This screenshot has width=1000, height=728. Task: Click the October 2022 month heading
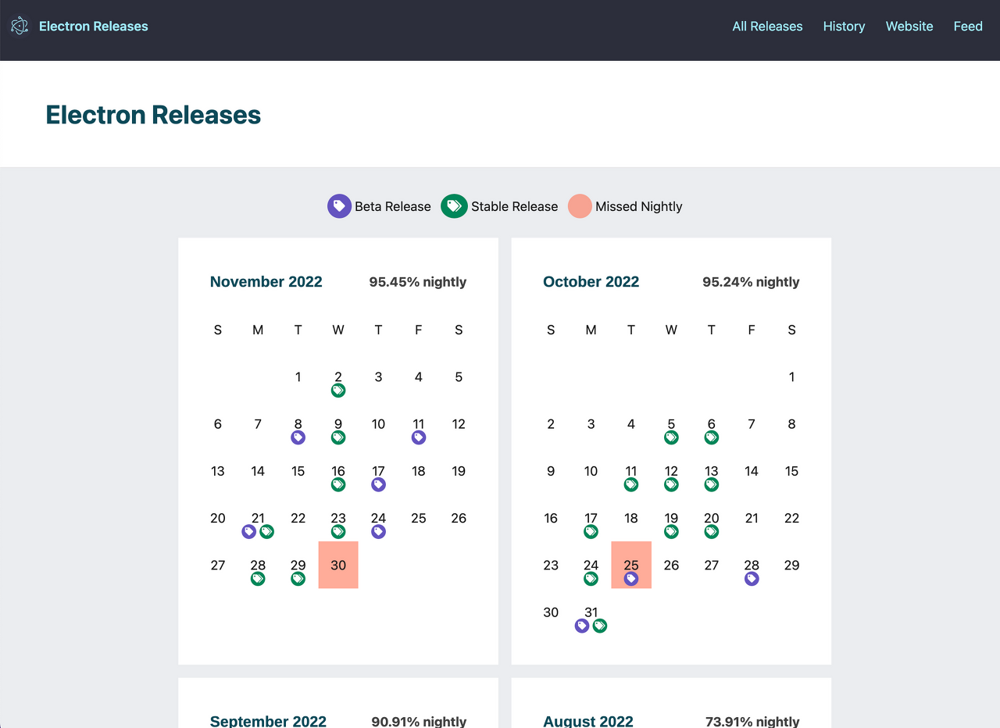[x=591, y=282]
